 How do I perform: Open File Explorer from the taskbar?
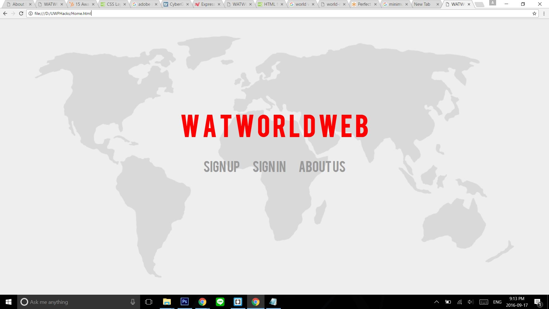tap(167, 302)
